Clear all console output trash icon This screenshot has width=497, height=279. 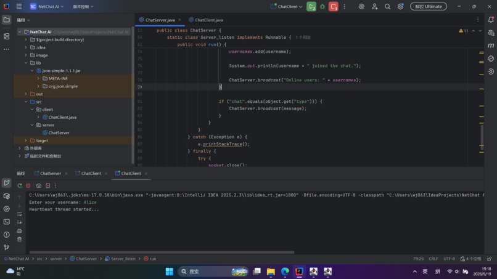tap(19, 239)
